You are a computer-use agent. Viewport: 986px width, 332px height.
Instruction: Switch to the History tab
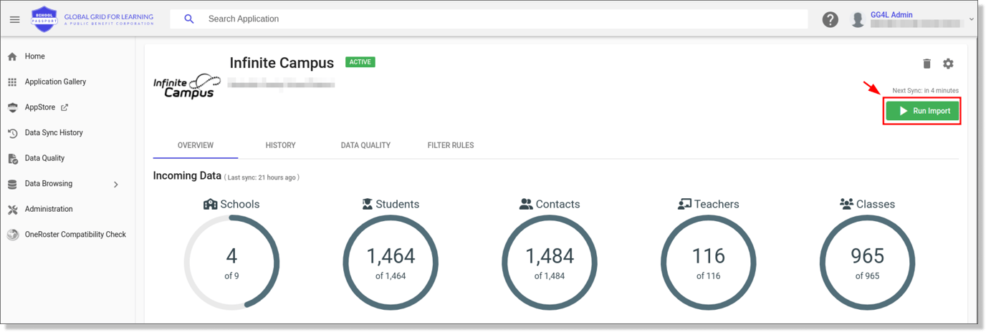[280, 145]
